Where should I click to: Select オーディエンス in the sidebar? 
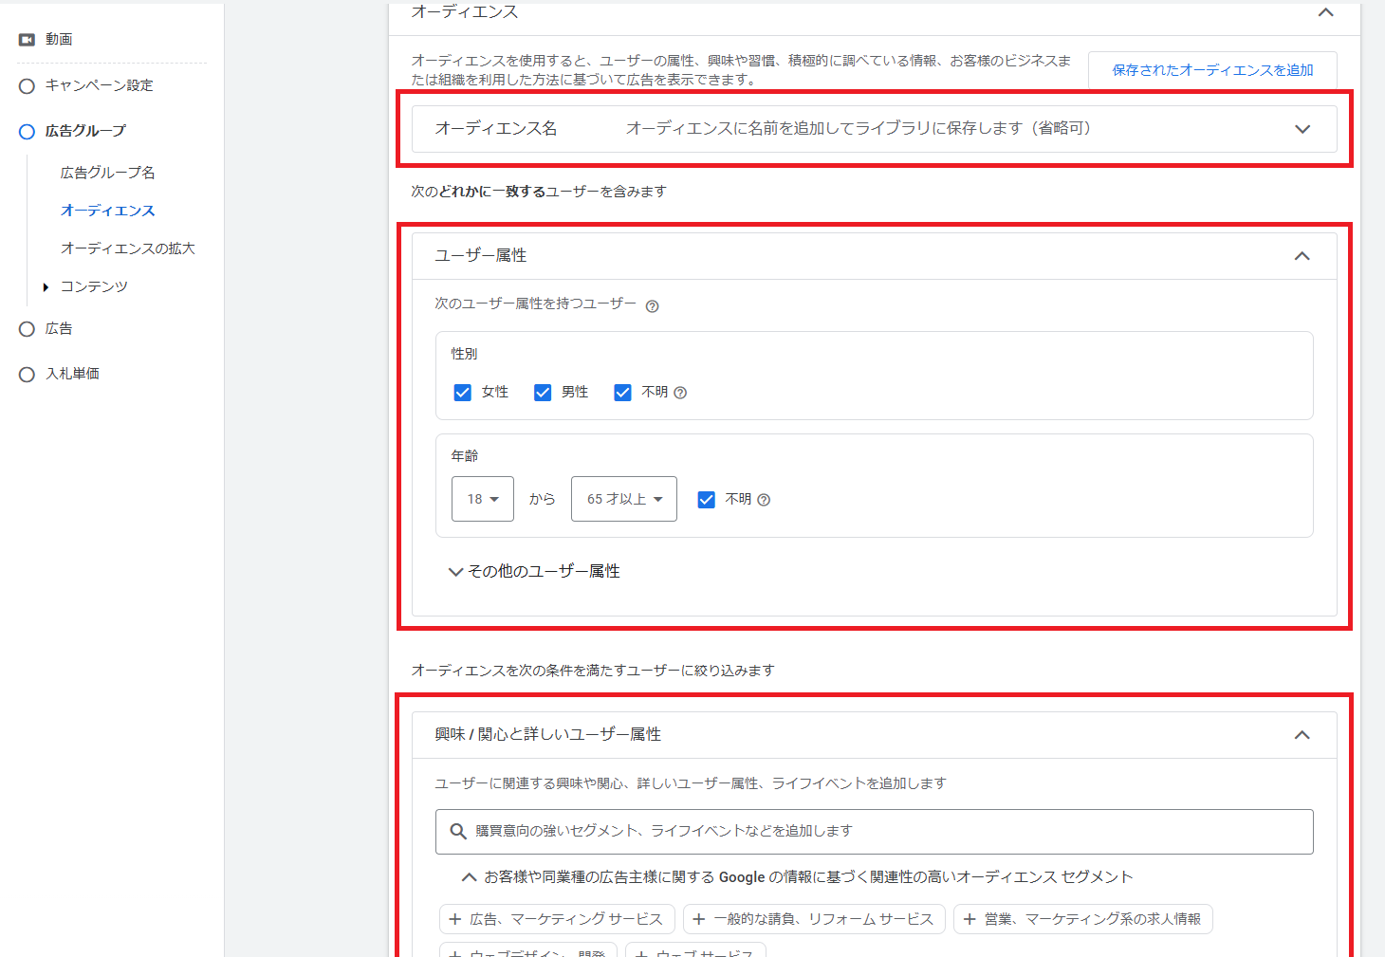click(108, 211)
